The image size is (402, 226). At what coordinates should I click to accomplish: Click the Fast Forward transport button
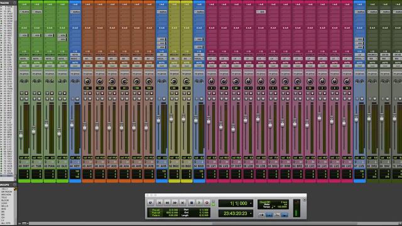click(175, 203)
